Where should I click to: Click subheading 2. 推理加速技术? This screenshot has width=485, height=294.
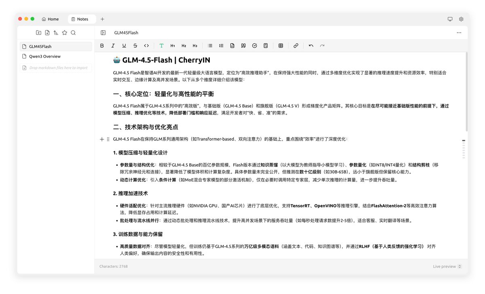click(x=131, y=194)
